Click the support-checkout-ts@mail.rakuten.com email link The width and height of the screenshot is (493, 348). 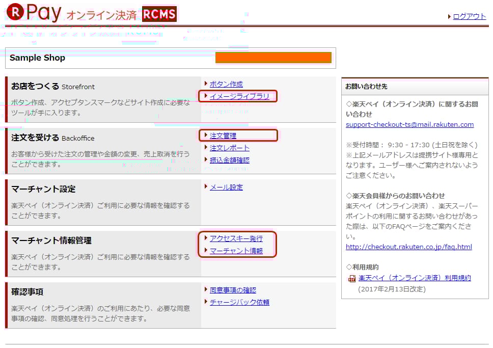[x=409, y=125]
